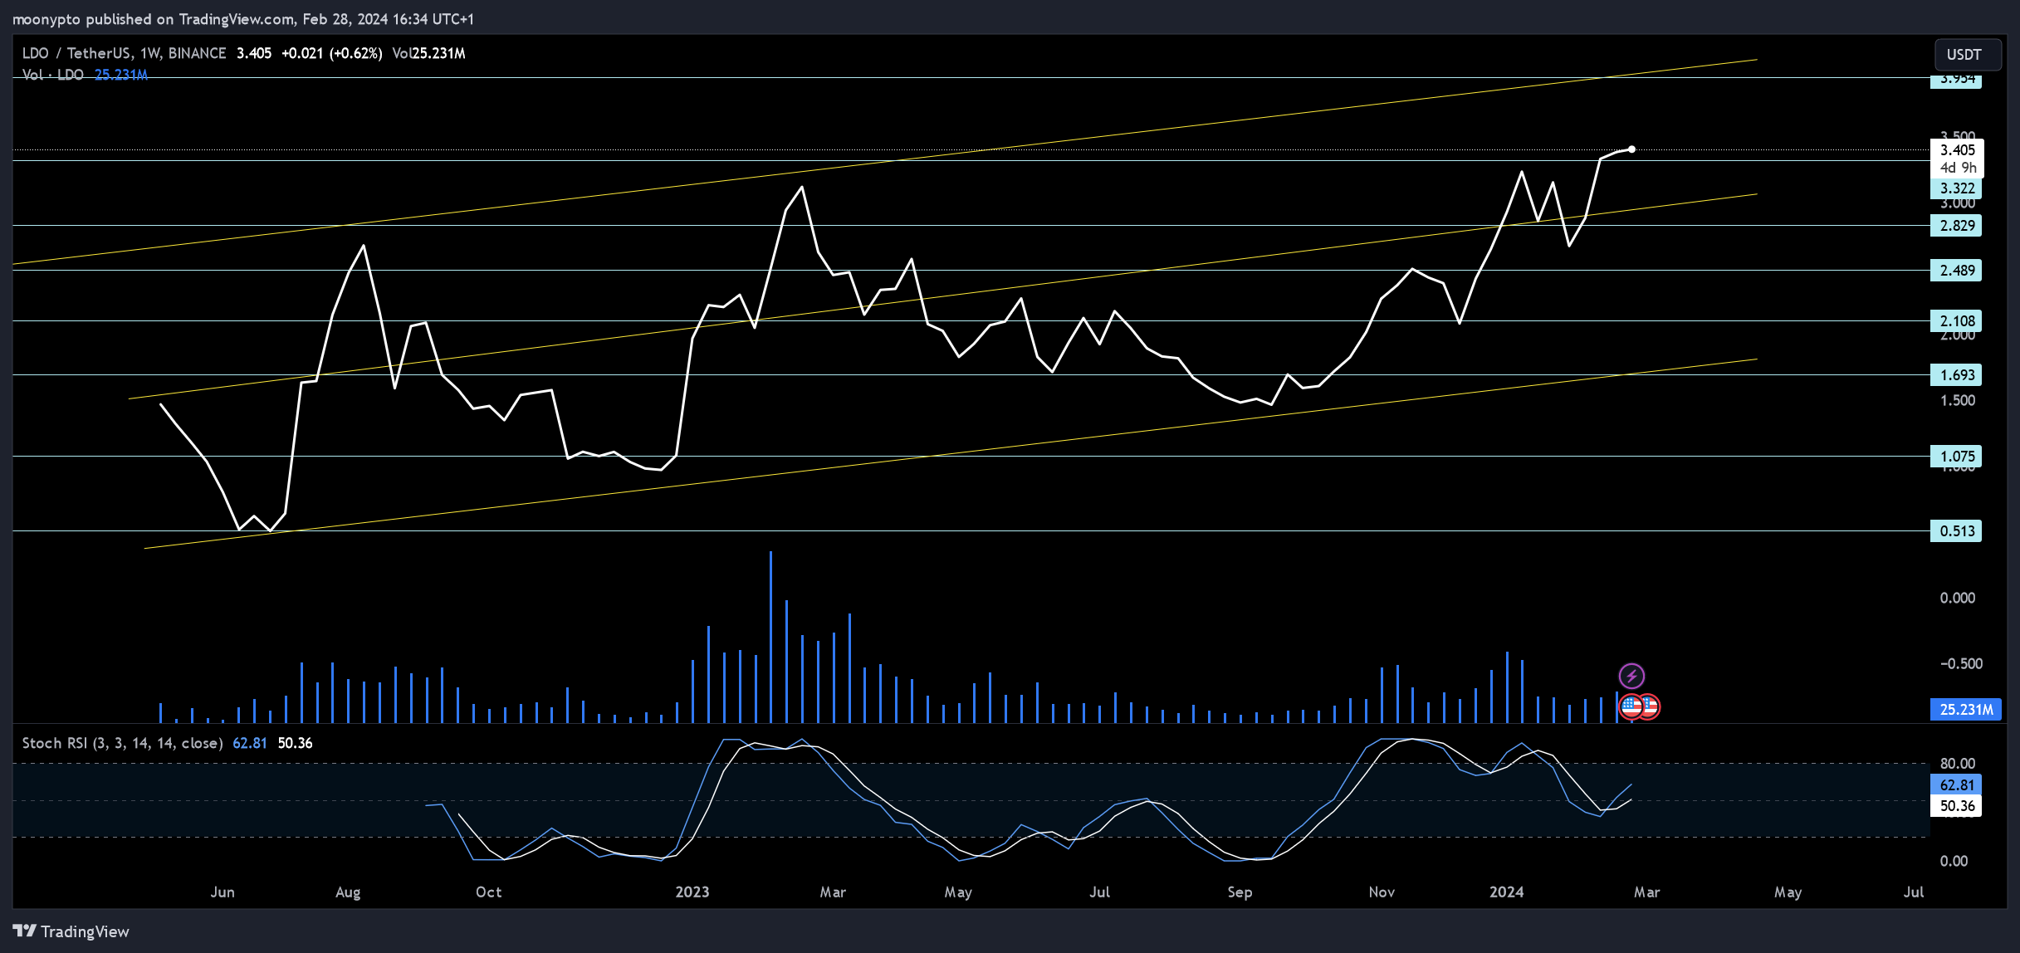
Task: Select the 2.108 price level label
Action: click(1956, 321)
